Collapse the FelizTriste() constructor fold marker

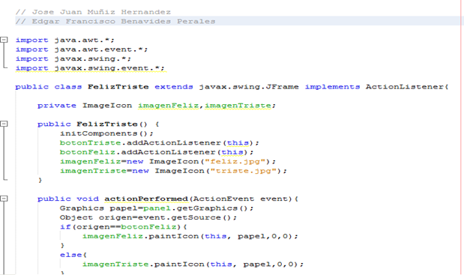4,124
